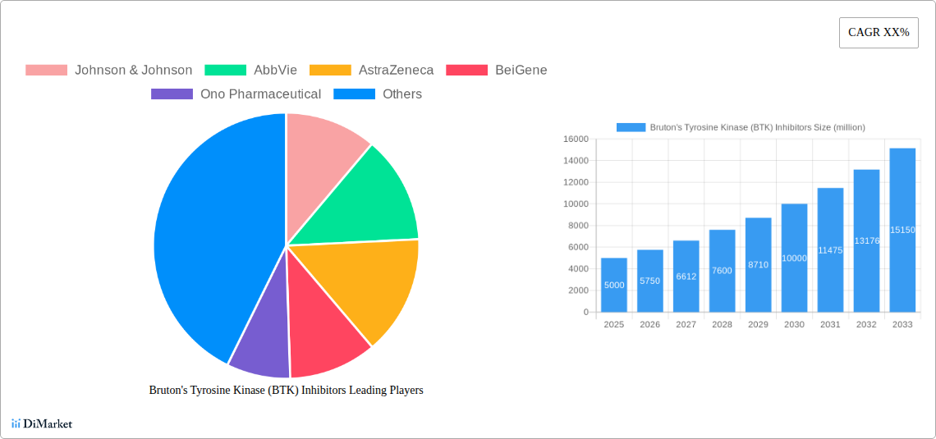
Task: Click the BTK Inhibitors Leading Players caption
Action: pos(286,391)
